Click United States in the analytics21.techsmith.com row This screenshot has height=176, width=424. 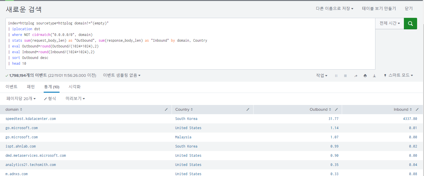188,165
